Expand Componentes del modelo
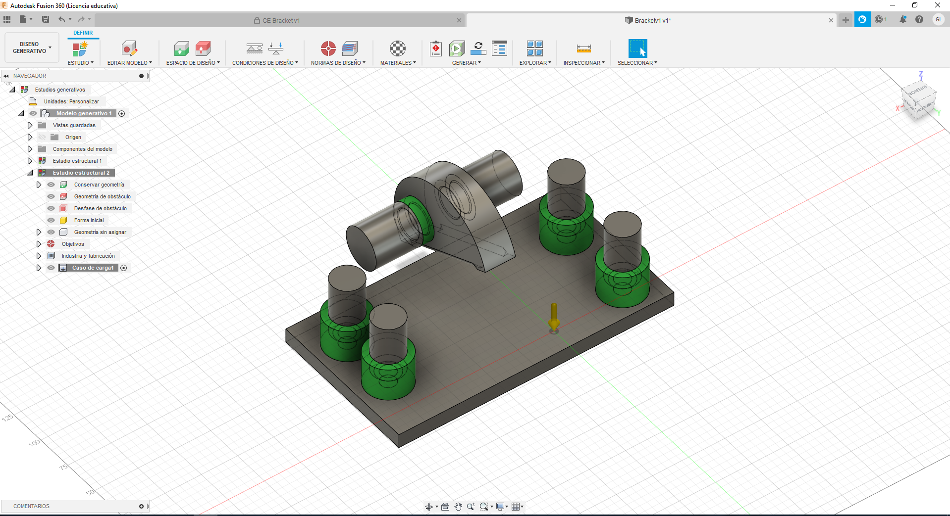The height and width of the screenshot is (516, 950). (30, 149)
